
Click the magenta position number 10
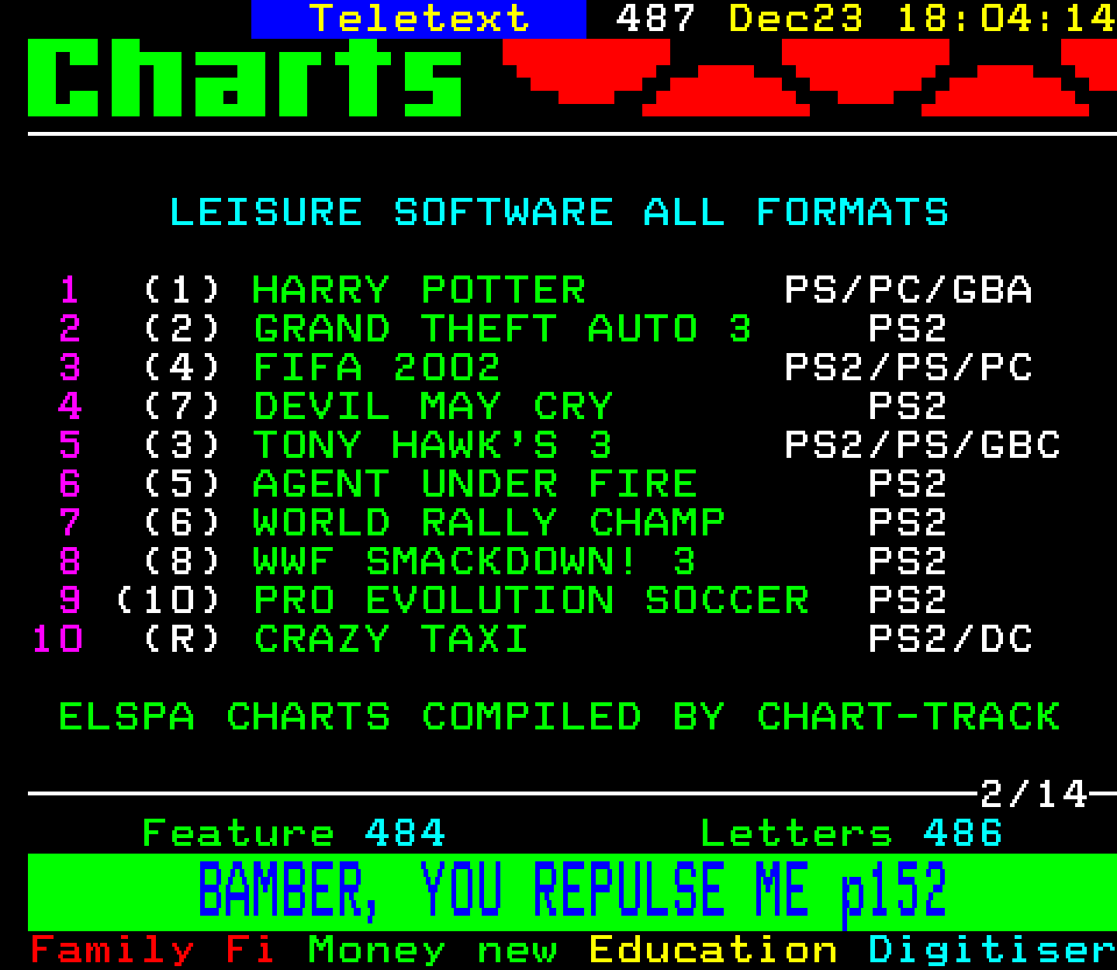coord(57,639)
